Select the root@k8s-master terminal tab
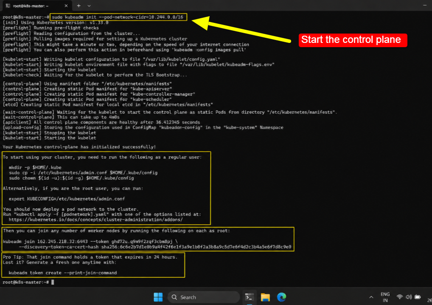Screen dimensions: 432x305 (37, 6)
